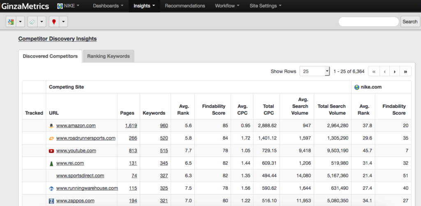The width and height of the screenshot is (421, 206).
Task: Click the '1 - 25 of 6,364' count text
Action: [349, 71]
